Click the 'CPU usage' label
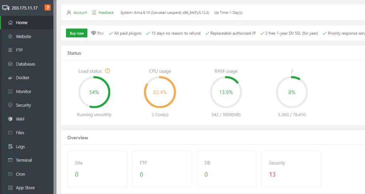The width and height of the screenshot is (365, 194). click(160, 71)
